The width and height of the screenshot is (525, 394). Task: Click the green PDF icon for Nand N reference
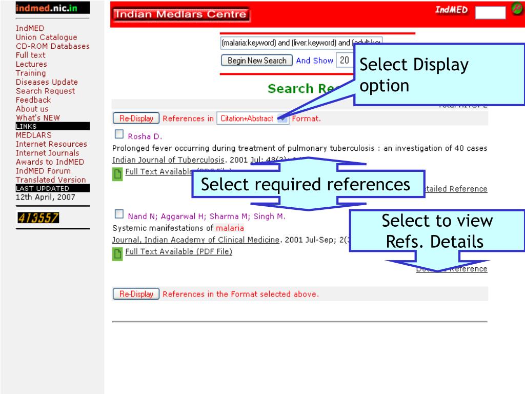tap(117, 254)
